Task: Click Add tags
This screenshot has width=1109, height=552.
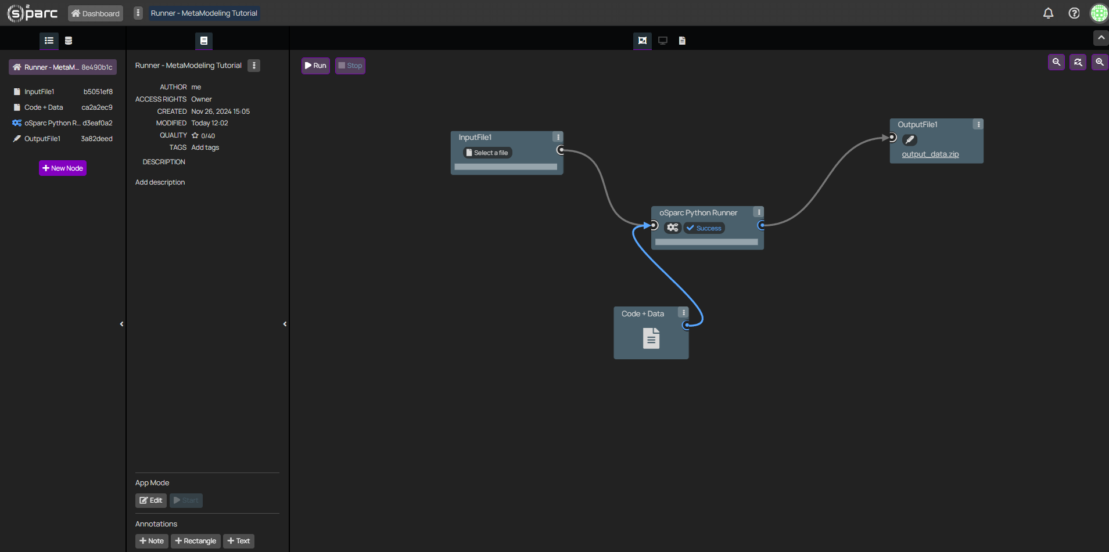Action: coord(205,147)
